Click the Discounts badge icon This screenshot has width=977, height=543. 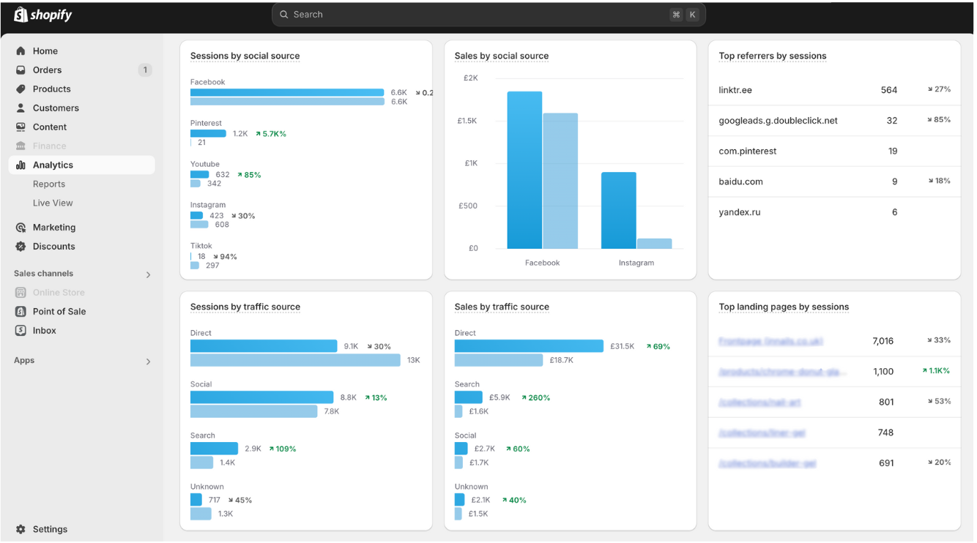tap(21, 247)
